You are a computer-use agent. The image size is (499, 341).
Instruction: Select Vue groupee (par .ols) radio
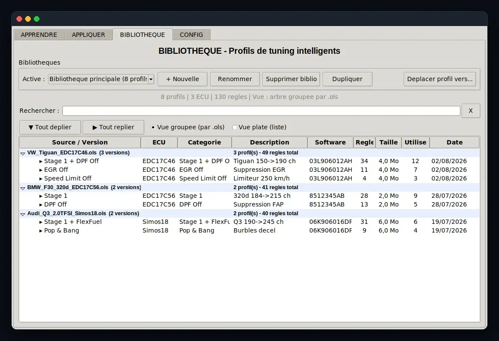point(153,127)
